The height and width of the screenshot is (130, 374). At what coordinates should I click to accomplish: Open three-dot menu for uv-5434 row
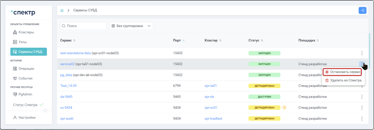click(362, 107)
